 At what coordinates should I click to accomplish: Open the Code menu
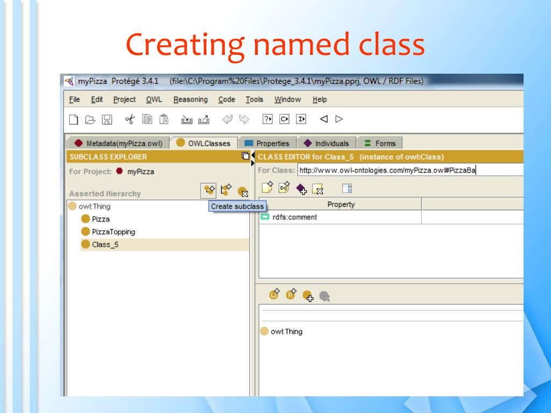227,99
